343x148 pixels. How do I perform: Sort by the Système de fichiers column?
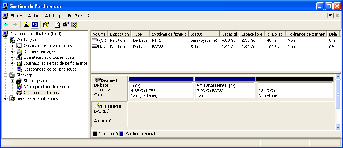pyautogui.click(x=169, y=34)
